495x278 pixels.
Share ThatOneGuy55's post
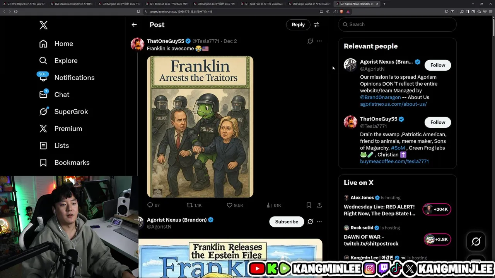coord(319,205)
